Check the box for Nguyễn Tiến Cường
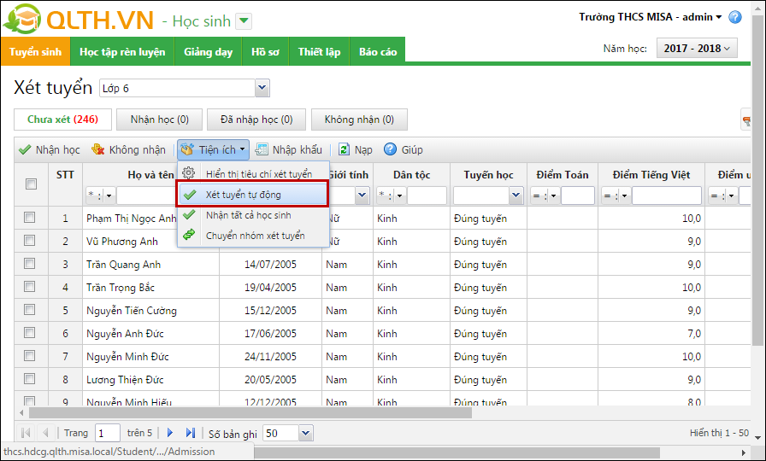 30,309
